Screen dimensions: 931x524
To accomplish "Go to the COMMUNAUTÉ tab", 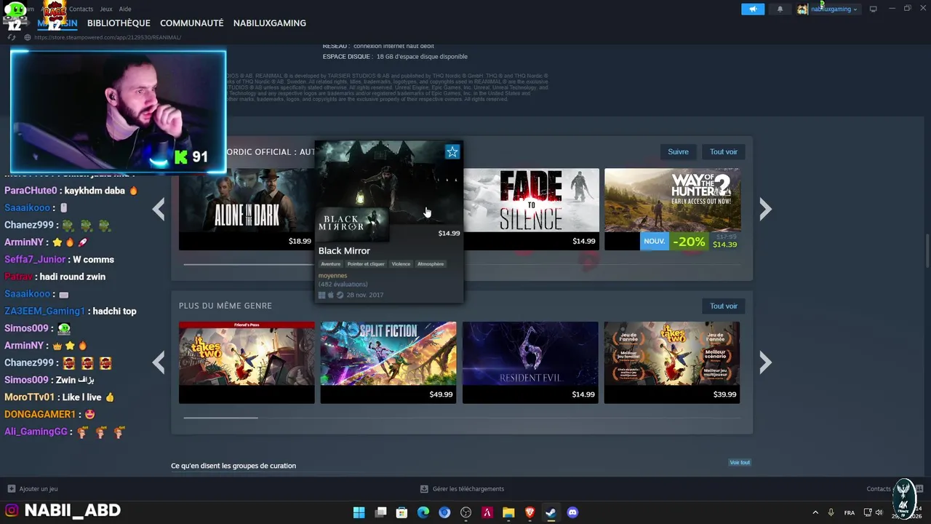I will (x=191, y=23).
